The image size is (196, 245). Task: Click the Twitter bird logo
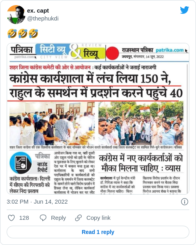[x=185, y=10]
